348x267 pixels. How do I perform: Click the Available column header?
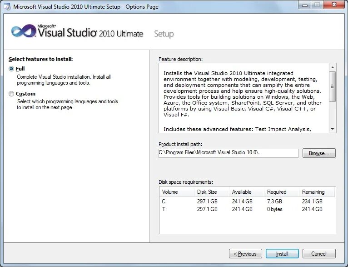click(247, 192)
